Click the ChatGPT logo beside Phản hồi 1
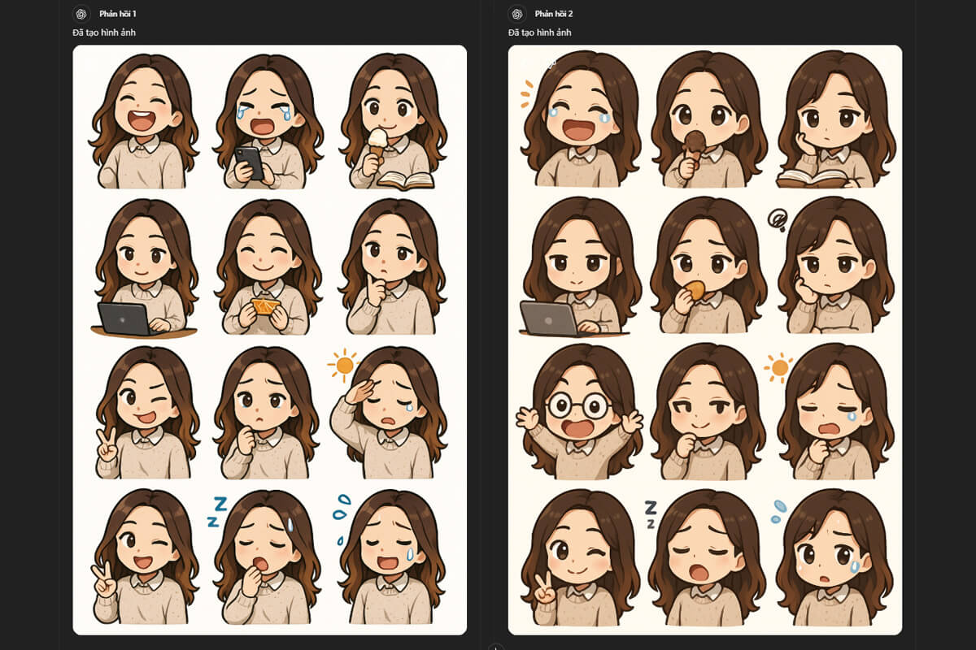The height and width of the screenshot is (650, 976). point(81,14)
